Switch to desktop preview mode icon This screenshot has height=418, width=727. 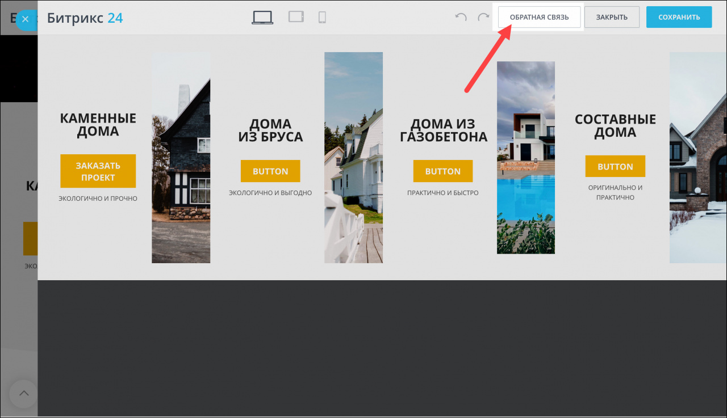point(262,18)
